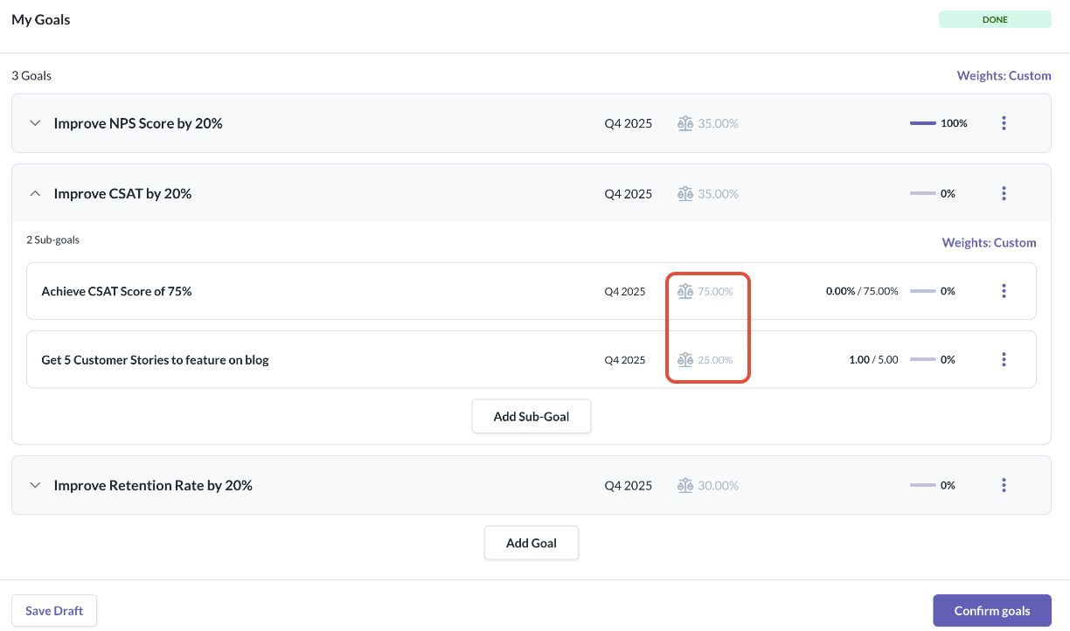
Task: Click the progress bar for Improve Retention Rate
Action: tap(923, 485)
